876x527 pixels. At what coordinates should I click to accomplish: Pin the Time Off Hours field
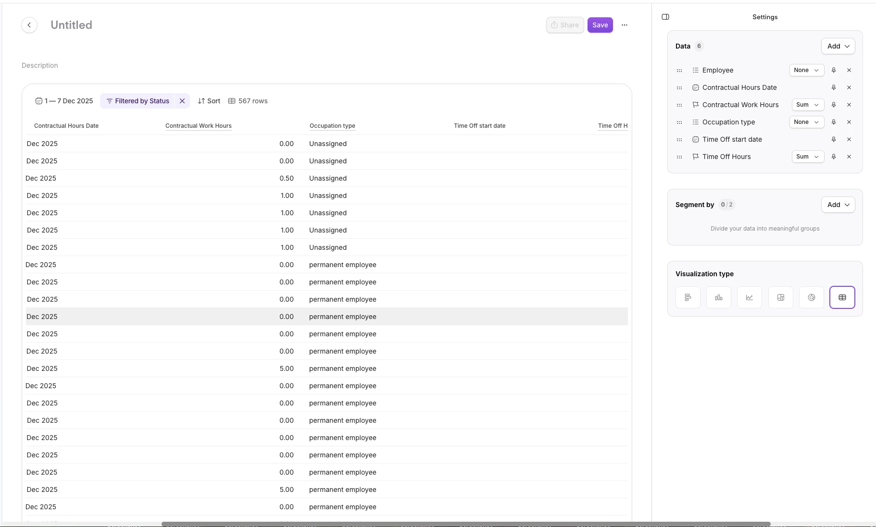(x=834, y=157)
